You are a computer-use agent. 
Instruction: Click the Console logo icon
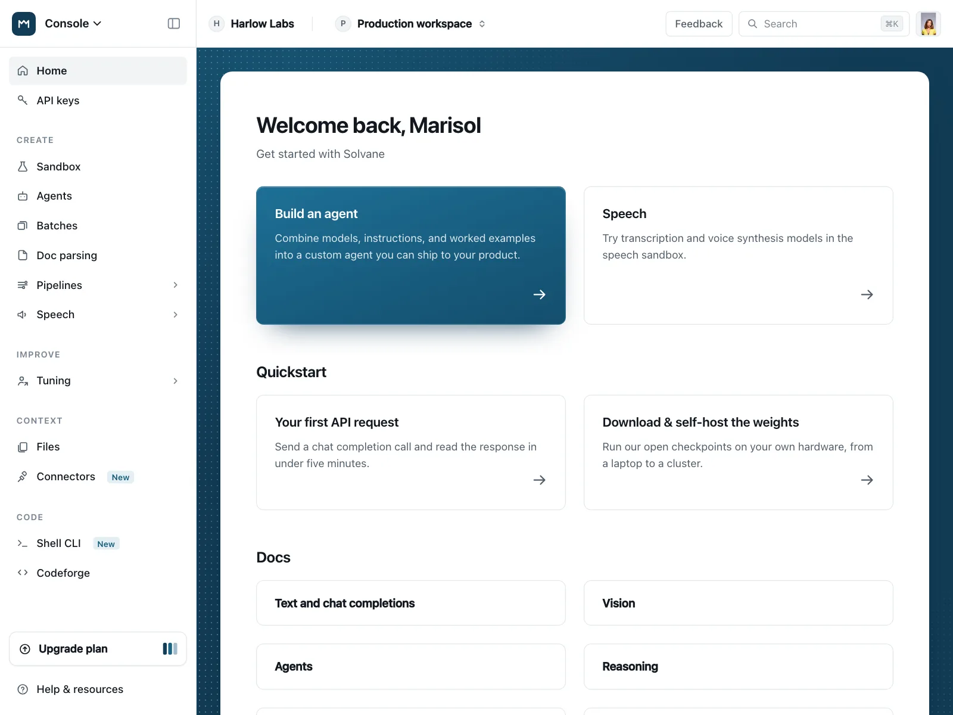[x=24, y=24]
